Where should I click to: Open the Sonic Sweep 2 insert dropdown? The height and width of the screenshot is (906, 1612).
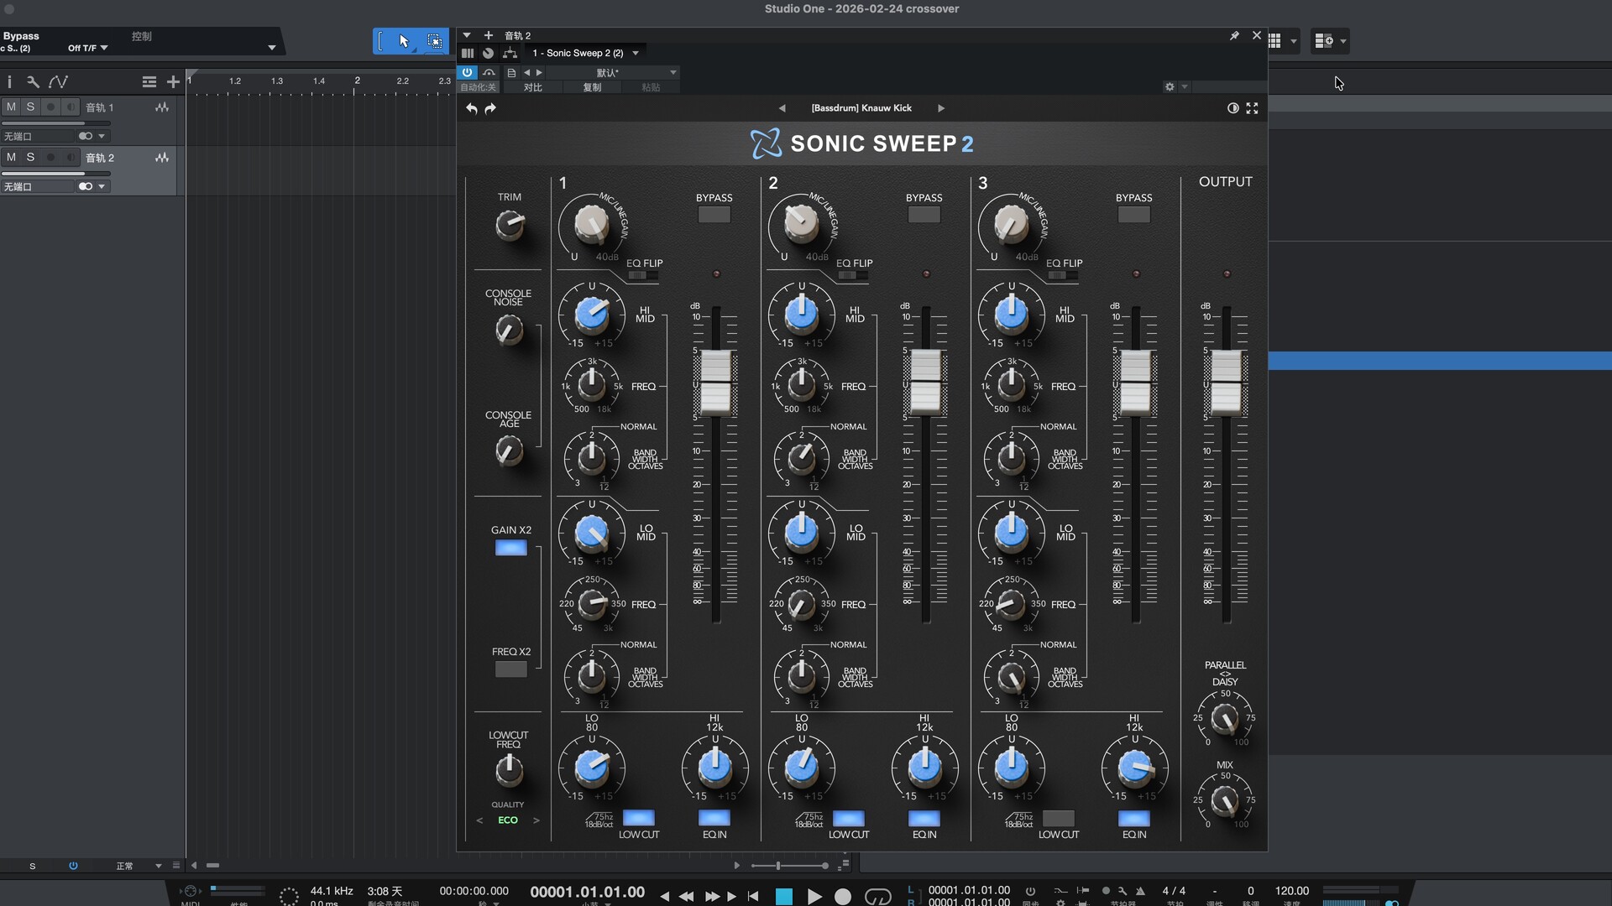pyautogui.click(x=636, y=53)
